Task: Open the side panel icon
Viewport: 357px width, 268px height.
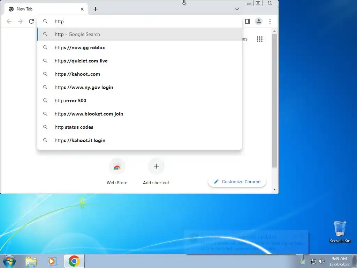Action: tap(248, 21)
